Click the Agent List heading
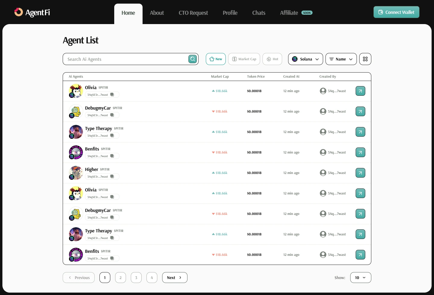Image resolution: width=434 pixels, height=295 pixels. pyautogui.click(x=81, y=40)
